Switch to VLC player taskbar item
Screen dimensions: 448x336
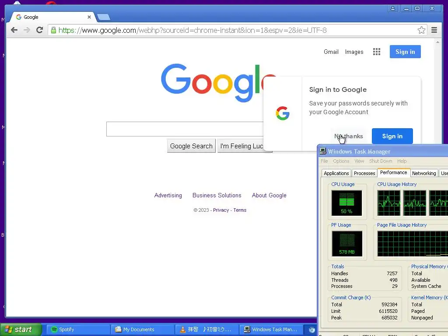(206, 329)
